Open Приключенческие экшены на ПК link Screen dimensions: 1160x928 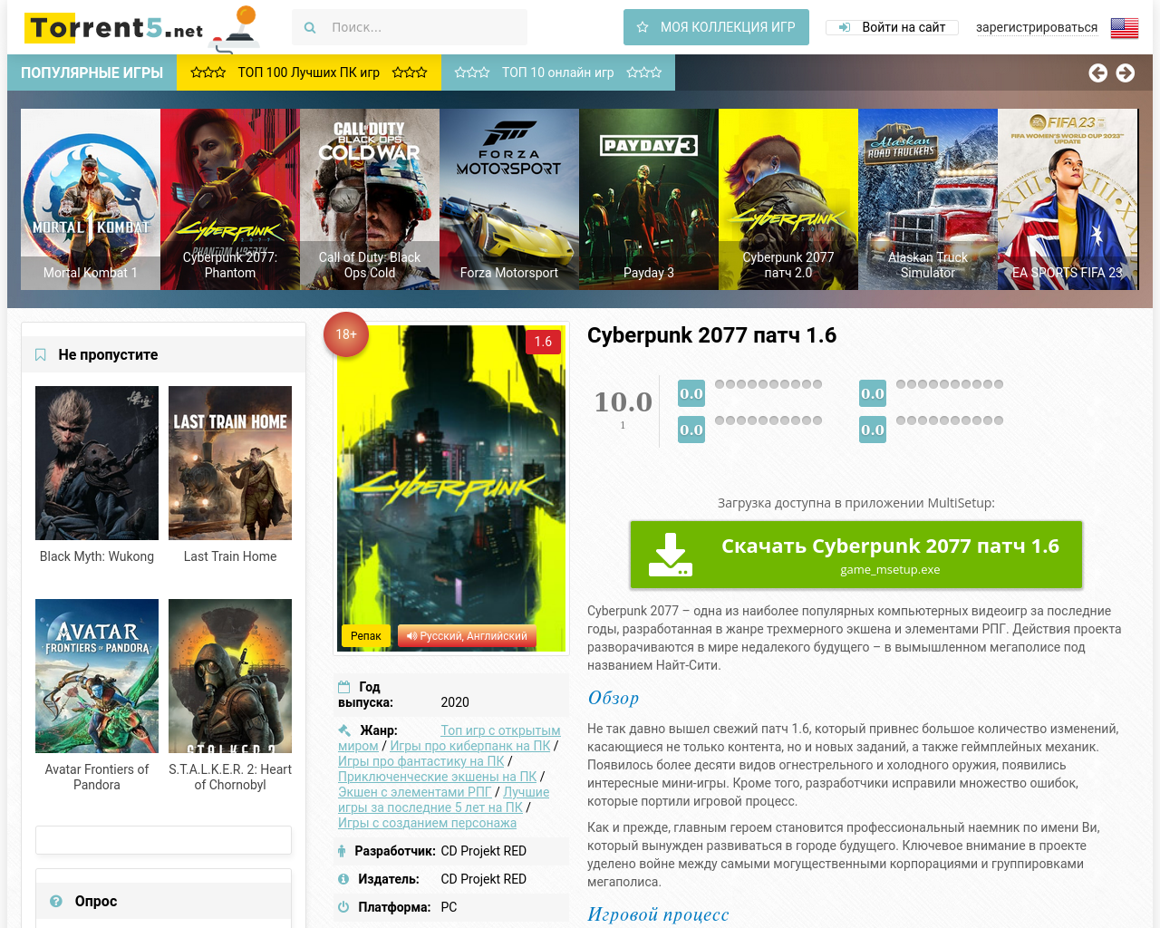pos(438,777)
